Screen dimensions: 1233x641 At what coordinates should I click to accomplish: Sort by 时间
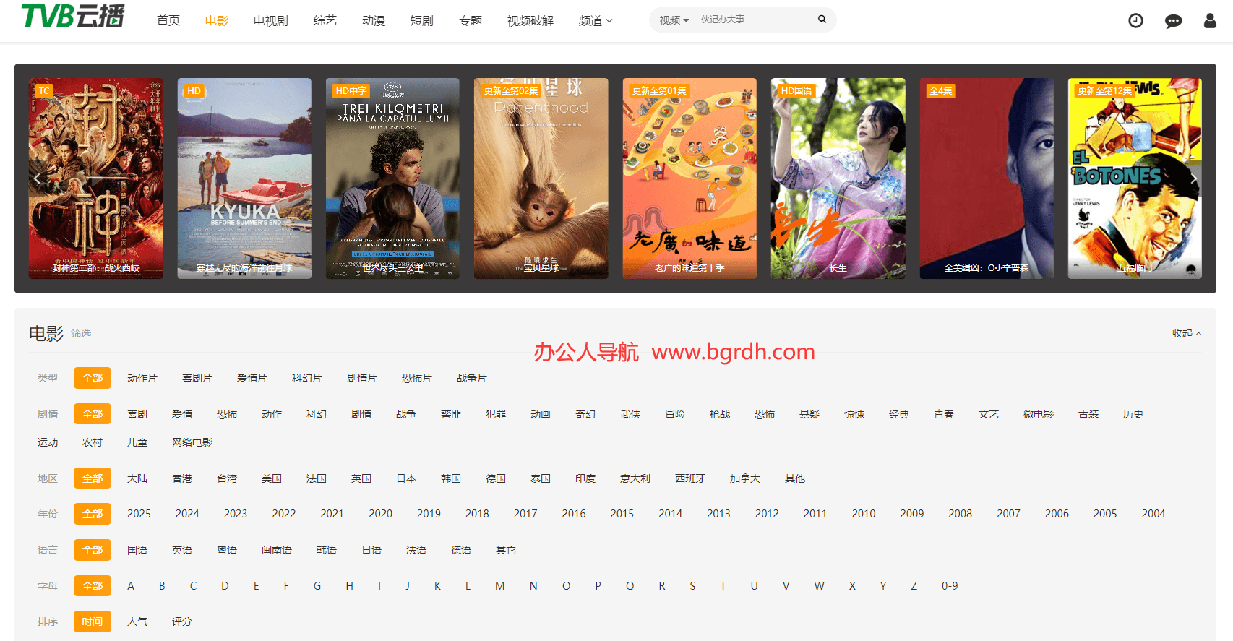(93, 621)
